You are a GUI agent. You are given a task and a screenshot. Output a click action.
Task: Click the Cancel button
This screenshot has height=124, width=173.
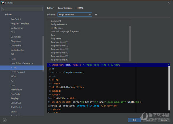[149, 120]
